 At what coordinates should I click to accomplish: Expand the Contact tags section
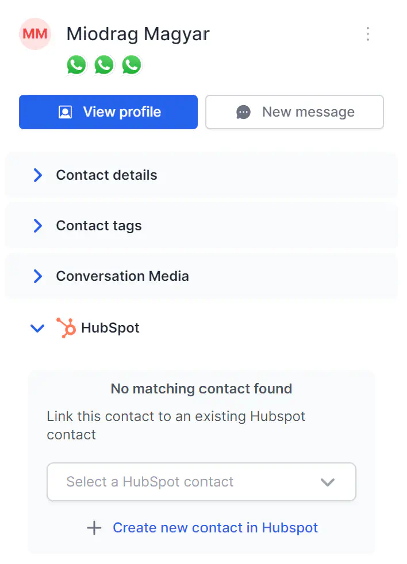tap(38, 226)
